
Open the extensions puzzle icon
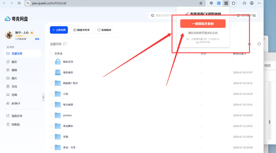pos(233,3)
